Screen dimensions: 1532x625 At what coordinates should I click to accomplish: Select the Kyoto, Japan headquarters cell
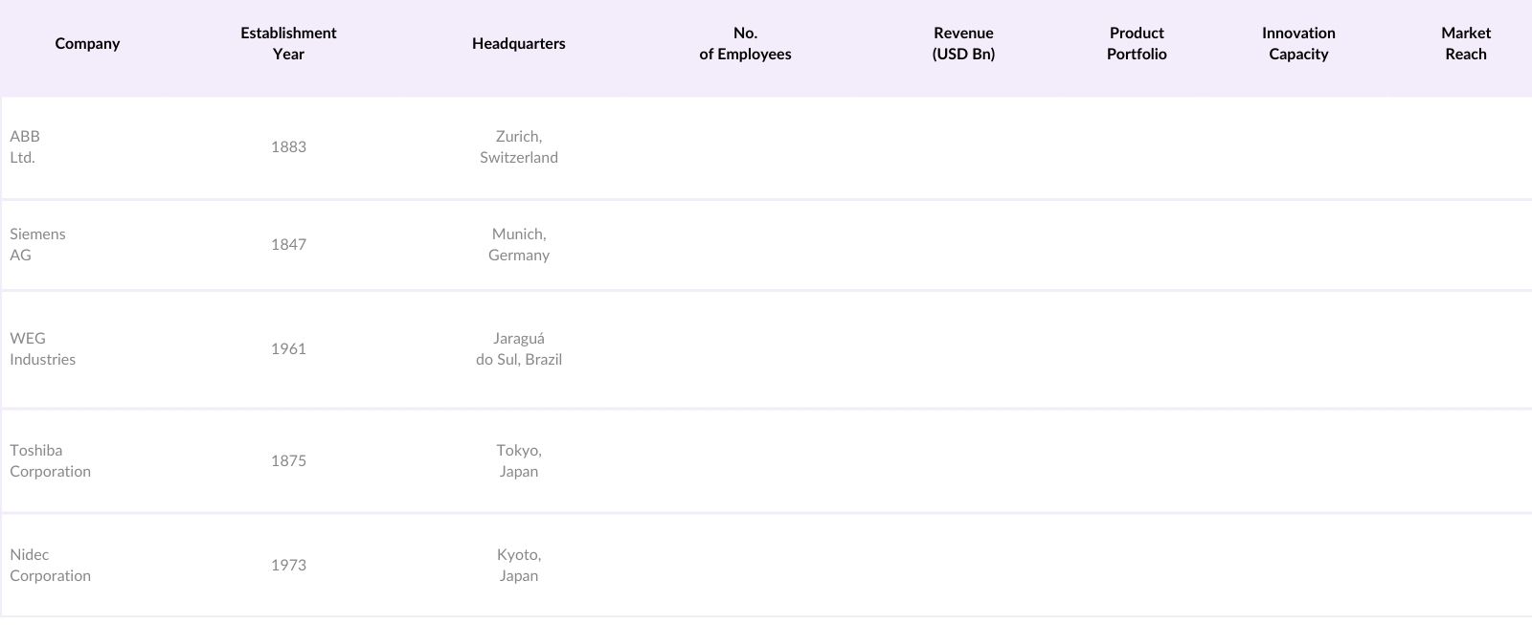(x=518, y=566)
